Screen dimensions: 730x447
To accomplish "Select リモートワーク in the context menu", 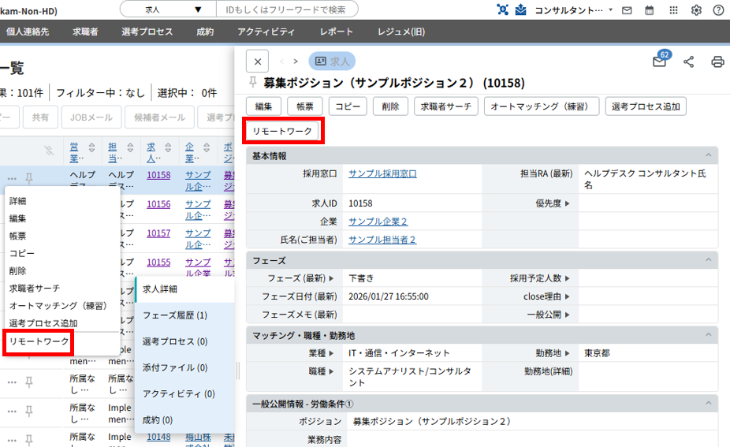I will [39, 341].
